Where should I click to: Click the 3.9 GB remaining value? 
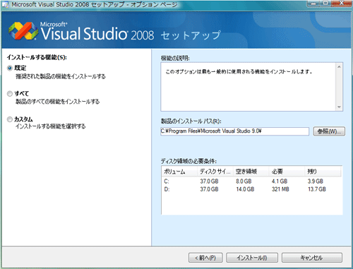click(316, 181)
